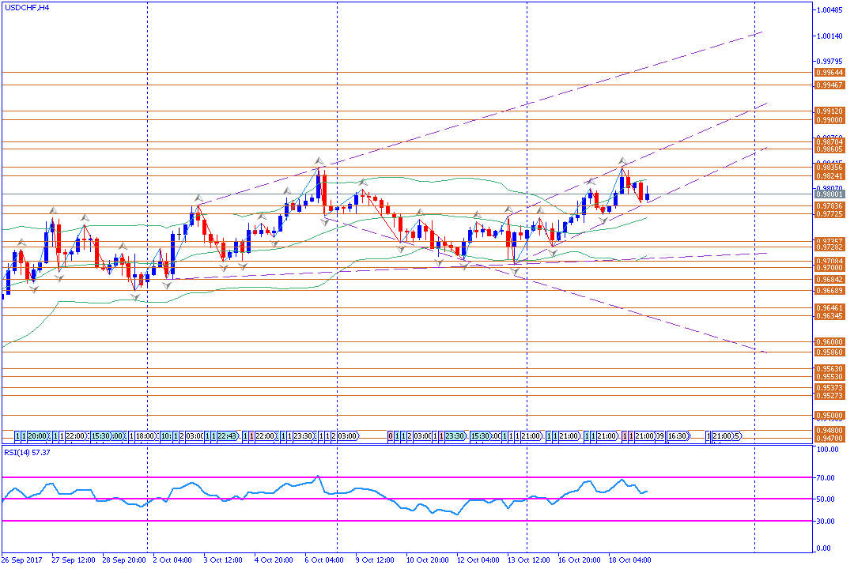Click the 18 Oct 04:00 time label
The width and height of the screenshot is (854, 569).
click(630, 560)
